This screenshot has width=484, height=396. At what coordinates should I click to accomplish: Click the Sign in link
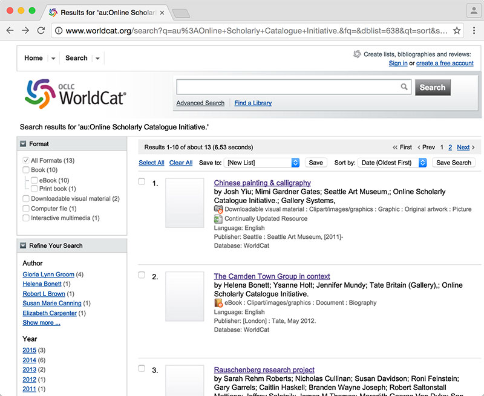click(x=398, y=63)
